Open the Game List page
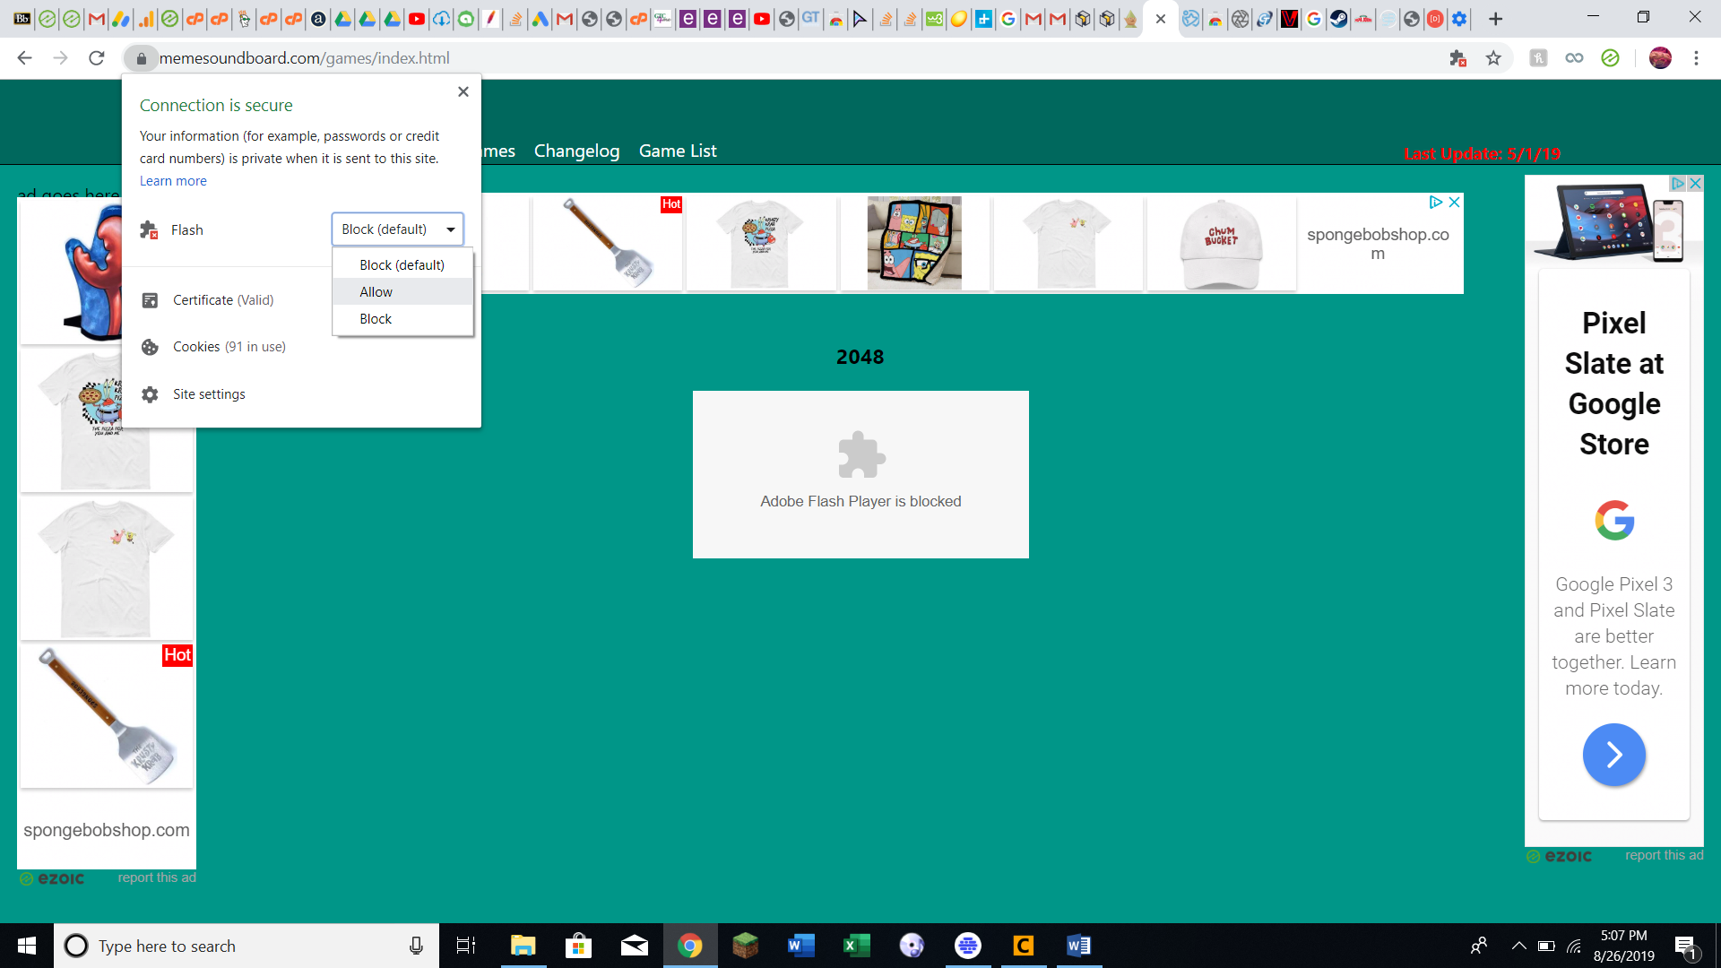1721x968 pixels. pyautogui.click(x=678, y=151)
